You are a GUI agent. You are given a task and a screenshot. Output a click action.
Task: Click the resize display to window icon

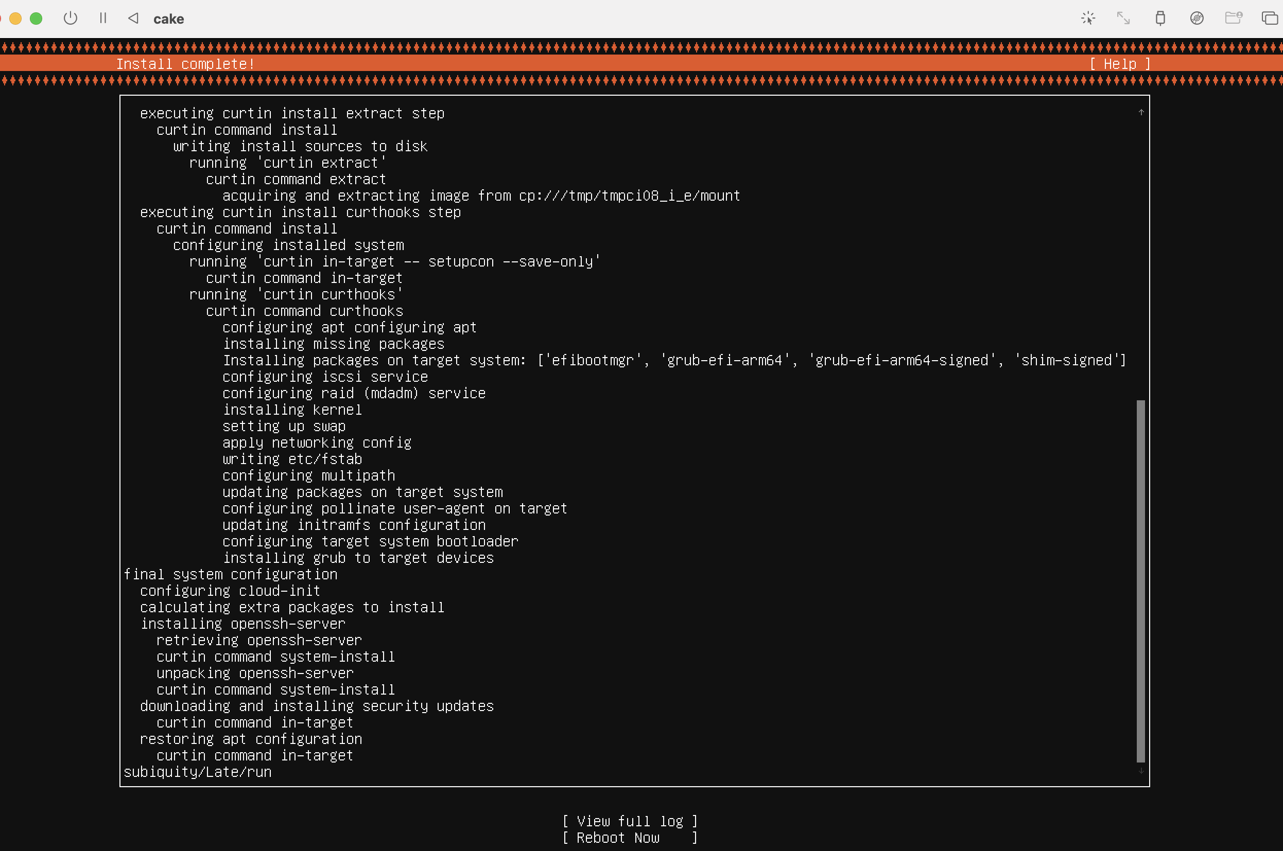click(x=1123, y=19)
